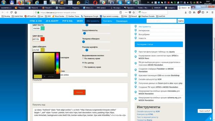
Task: Click the generated code text area
Action: (x=80, y=114)
